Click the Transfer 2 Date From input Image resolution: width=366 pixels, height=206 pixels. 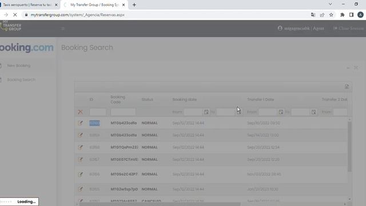[340, 112]
